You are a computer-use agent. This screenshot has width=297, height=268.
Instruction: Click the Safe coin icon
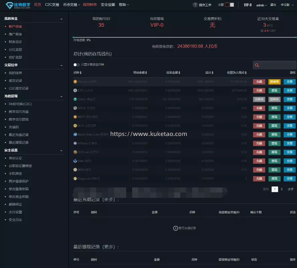coord(75,161)
